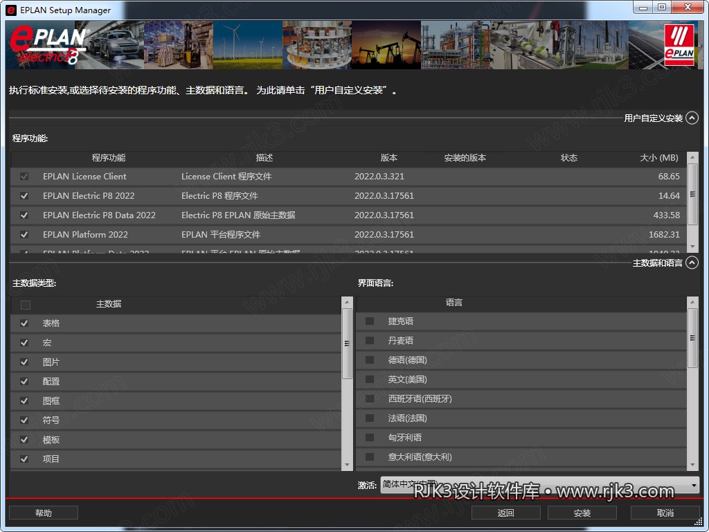
Task: Click program list scrollbar up arrow
Action: (692, 157)
